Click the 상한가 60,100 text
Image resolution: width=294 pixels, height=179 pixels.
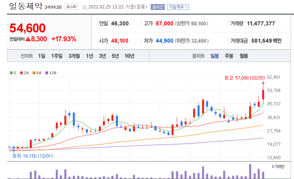click(x=191, y=24)
